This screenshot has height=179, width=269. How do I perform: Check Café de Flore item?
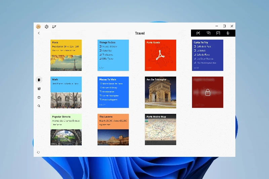tap(195, 55)
